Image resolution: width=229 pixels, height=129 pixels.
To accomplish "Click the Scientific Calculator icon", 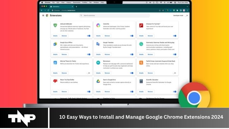I will pos(141,81).
